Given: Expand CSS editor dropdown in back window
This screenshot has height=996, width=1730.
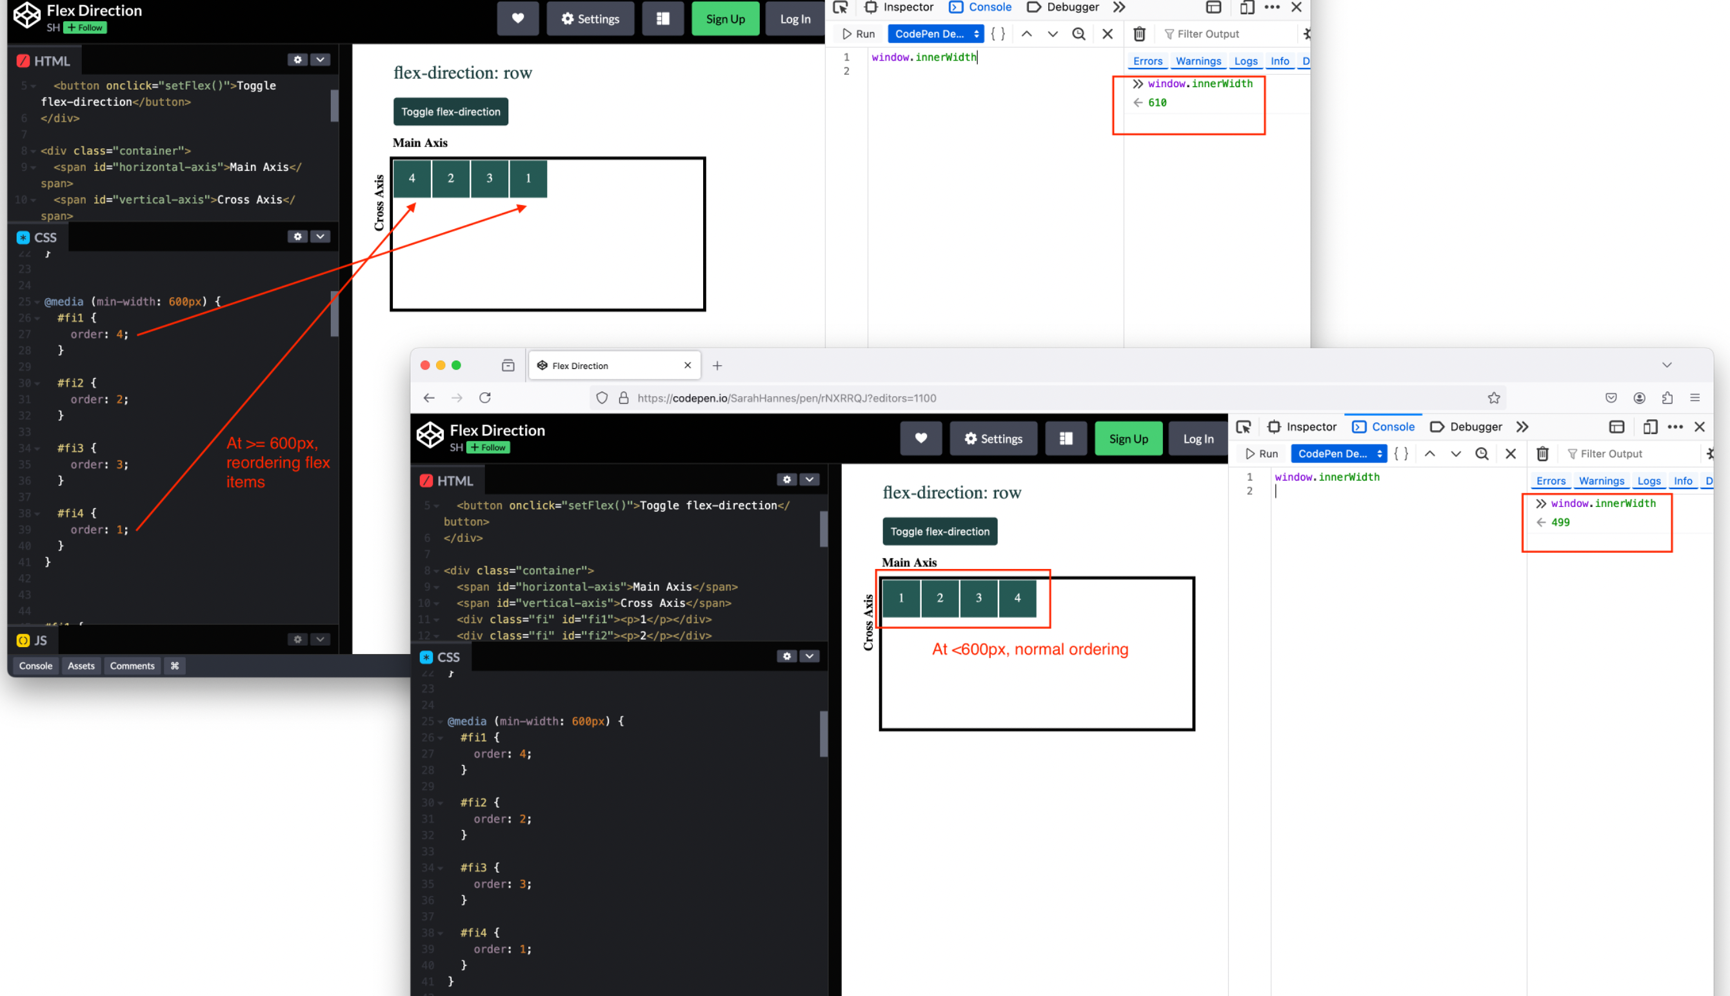Looking at the screenshot, I should [x=320, y=236].
